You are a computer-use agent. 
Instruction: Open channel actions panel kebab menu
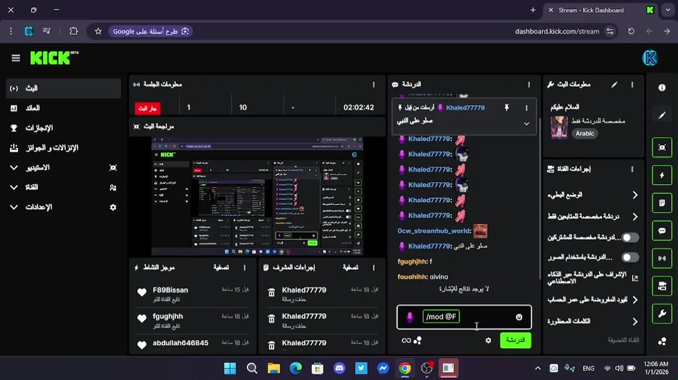click(x=632, y=169)
